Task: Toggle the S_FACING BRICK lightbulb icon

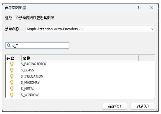Action: pyautogui.click(x=12, y=64)
